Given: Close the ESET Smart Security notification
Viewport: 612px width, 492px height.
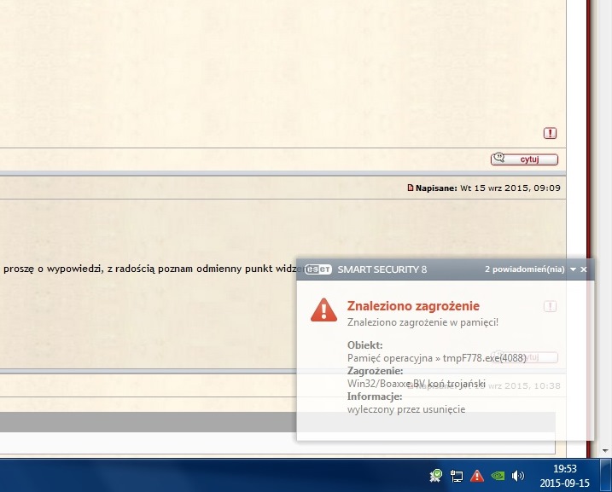Looking at the screenshot, I should tap(584, 269).
